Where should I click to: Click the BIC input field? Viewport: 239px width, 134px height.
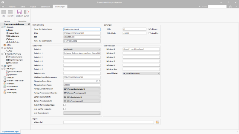click(x=82, y=37)
